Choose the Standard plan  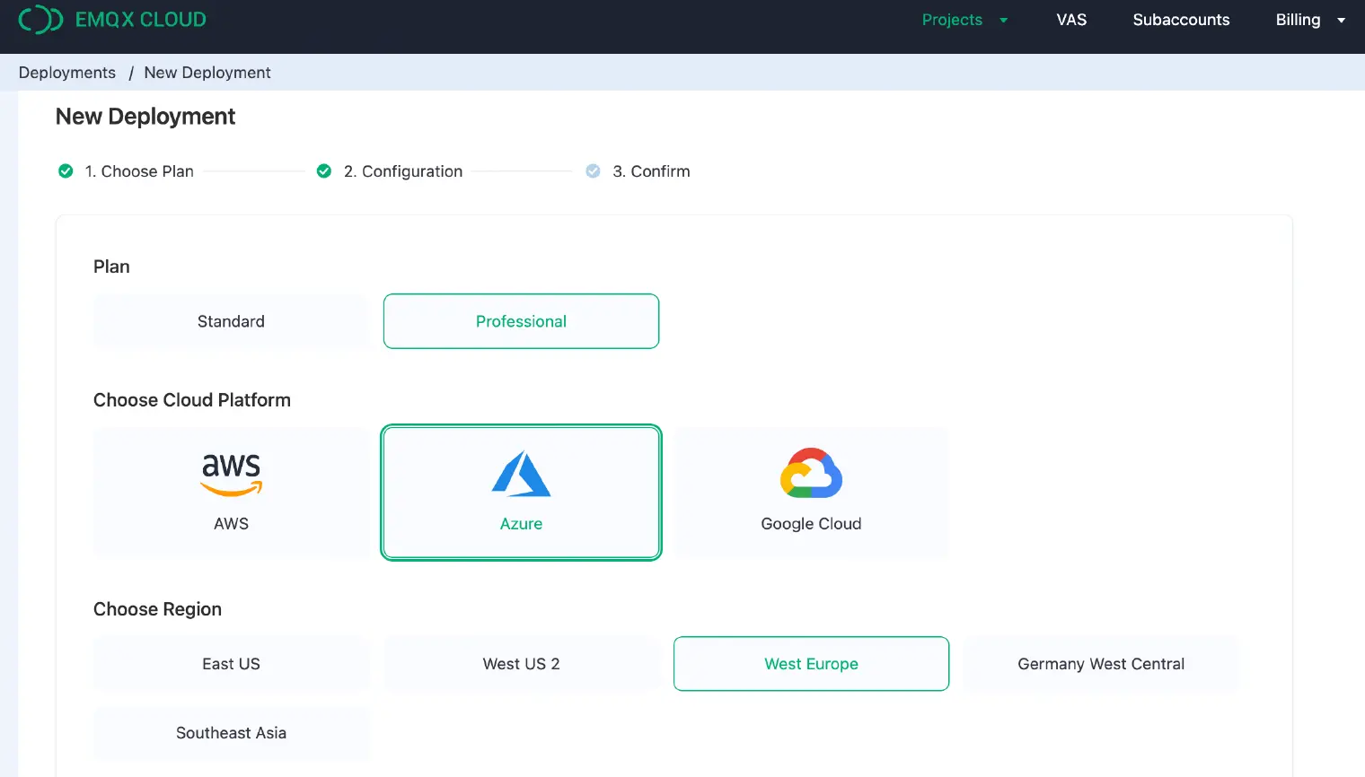(x=231, y=321)
